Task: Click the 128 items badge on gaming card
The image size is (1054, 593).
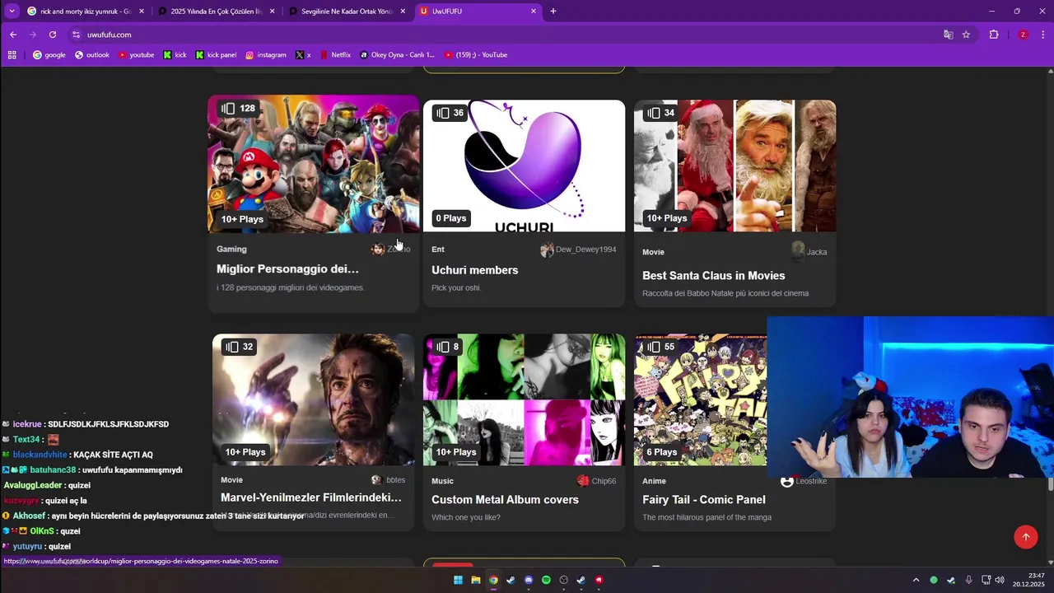Action: coord(239,108)
